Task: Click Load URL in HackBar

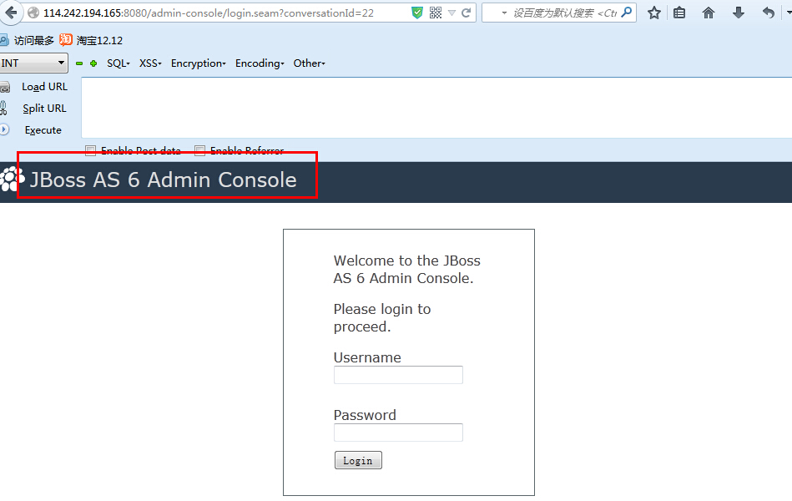Action: point(44,87)
